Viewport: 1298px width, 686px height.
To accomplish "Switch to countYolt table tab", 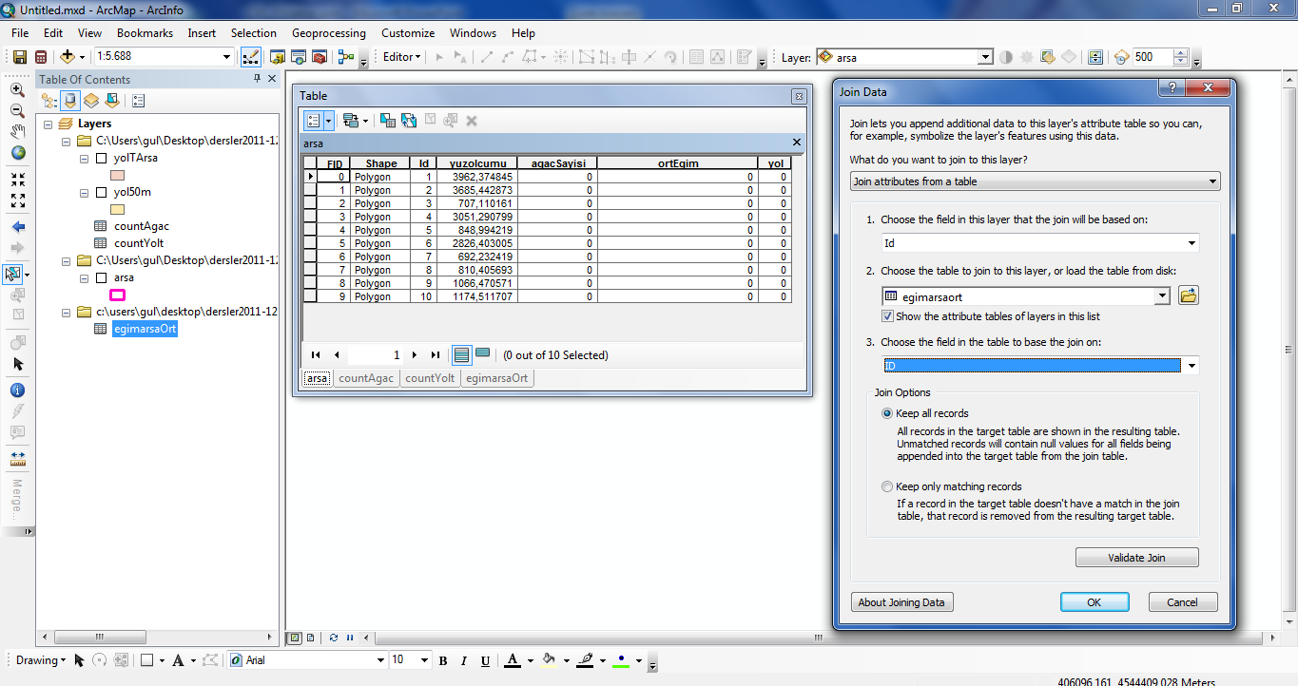I will (x=430, y=378).
